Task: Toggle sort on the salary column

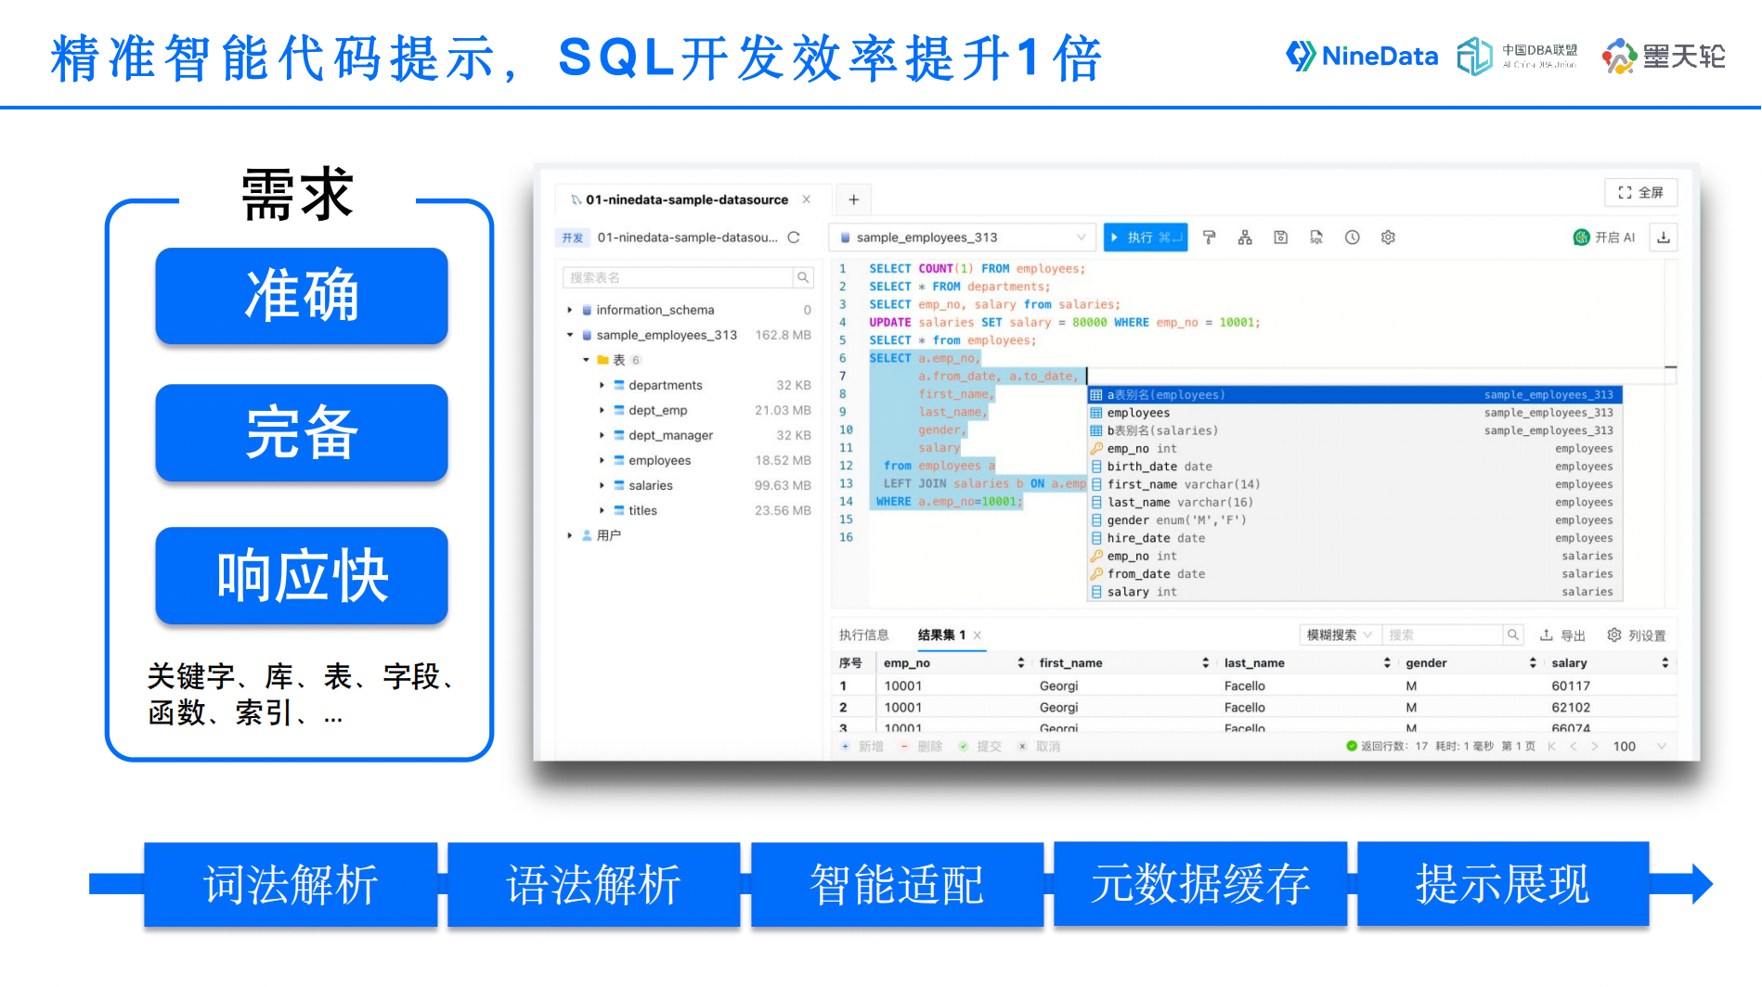Action: (x=1665, y=662)
